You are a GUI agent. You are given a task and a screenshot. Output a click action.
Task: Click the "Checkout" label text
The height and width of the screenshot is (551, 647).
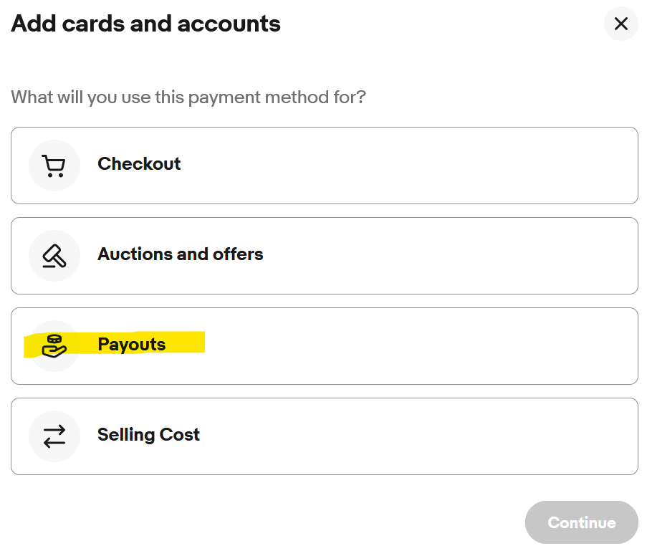(x=139, y=164)
